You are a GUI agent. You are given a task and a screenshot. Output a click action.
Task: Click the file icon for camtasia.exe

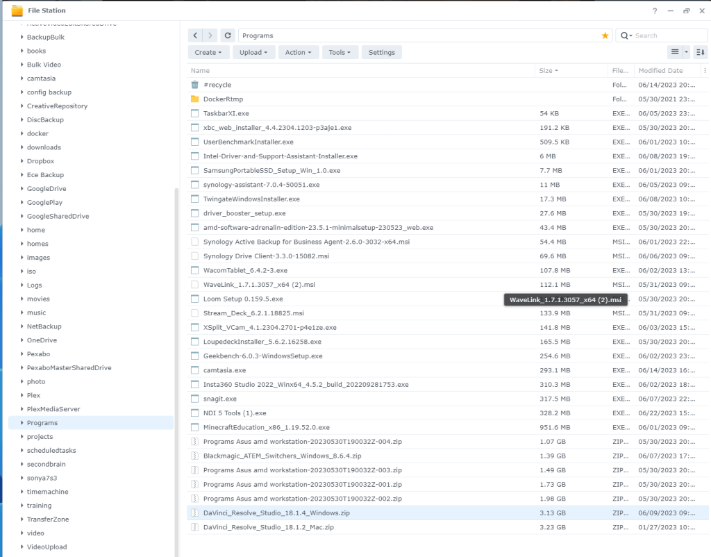195,370
